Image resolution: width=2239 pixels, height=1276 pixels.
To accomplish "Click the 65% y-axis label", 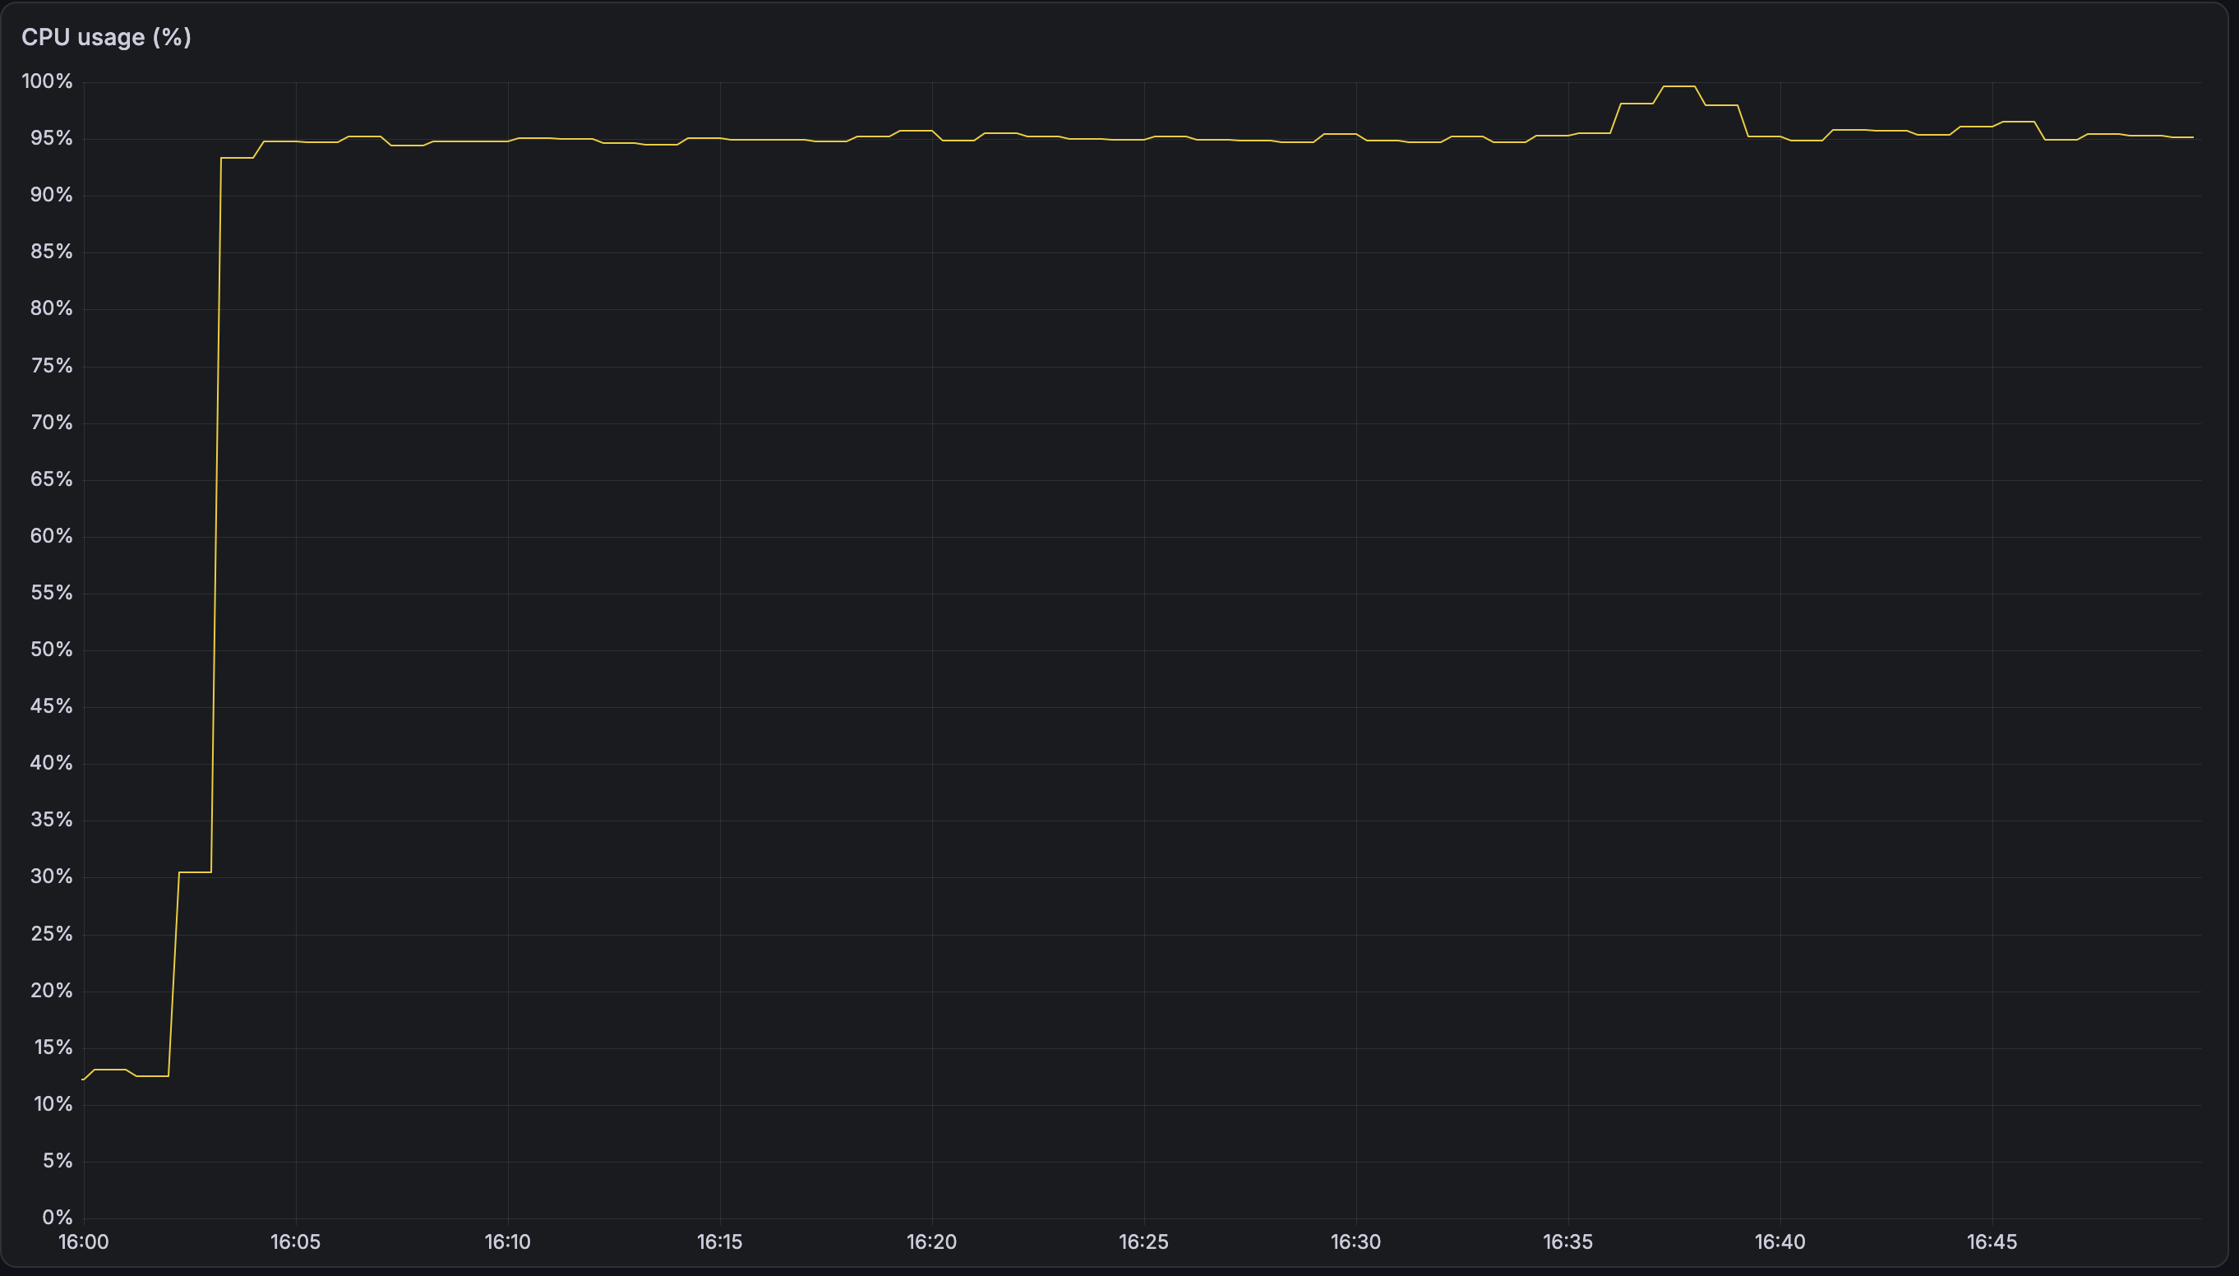I will coord(52,478).
